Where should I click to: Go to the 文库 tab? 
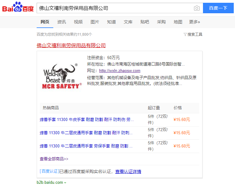coord(128,22)
